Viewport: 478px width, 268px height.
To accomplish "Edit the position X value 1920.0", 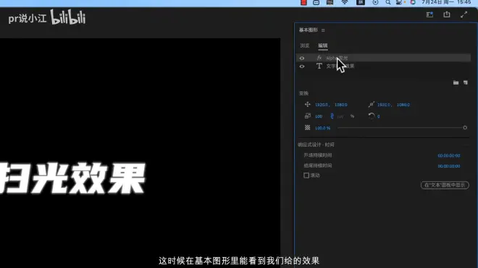I will point(322,105).
